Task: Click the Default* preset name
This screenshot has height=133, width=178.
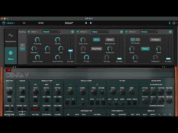Action: point(69,23)
